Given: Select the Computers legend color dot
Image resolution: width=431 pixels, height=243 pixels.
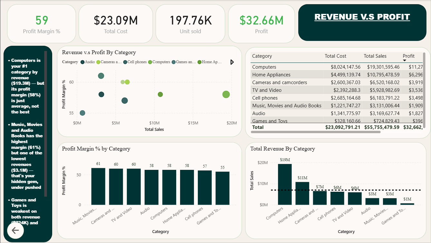Looking at the screenshot, I should pyautogui.click(x=150, y=62).
